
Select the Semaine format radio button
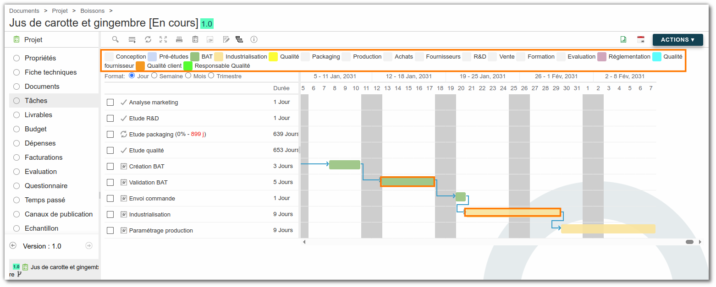[x=154, y=76]
